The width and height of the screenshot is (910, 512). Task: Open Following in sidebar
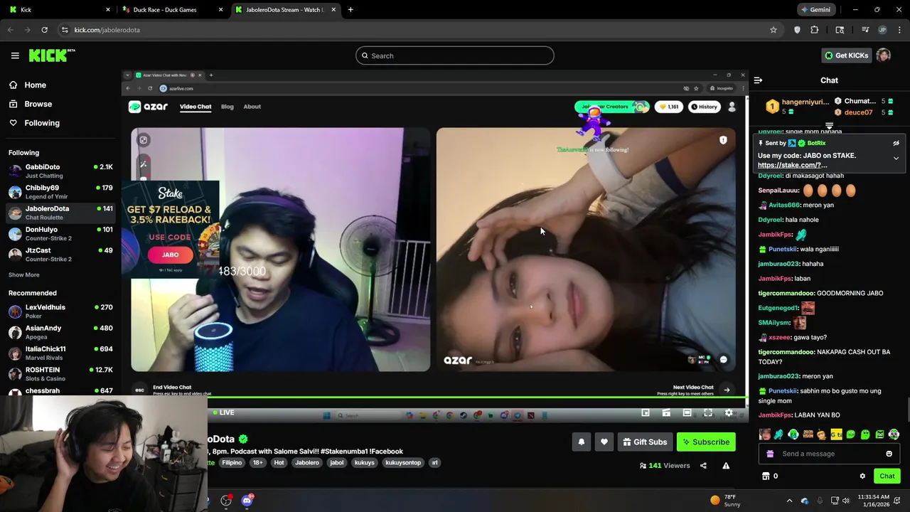pos(42,123)
